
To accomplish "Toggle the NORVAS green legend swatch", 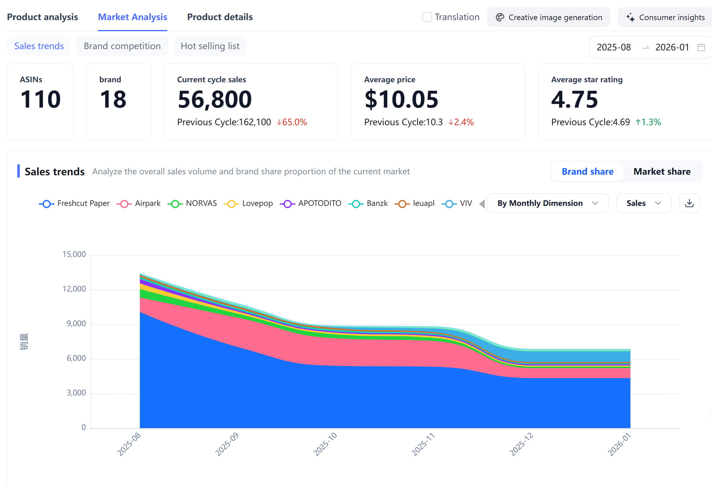I will (175, 204).
